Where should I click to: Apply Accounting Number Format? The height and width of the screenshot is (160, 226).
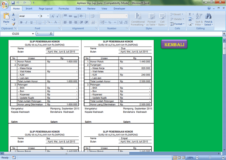pos(102,22)
